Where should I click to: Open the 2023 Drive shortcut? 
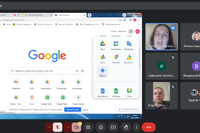(32, 84)
